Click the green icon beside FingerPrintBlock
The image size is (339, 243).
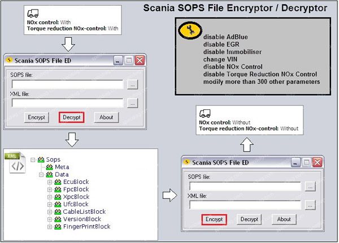(58, 226)
